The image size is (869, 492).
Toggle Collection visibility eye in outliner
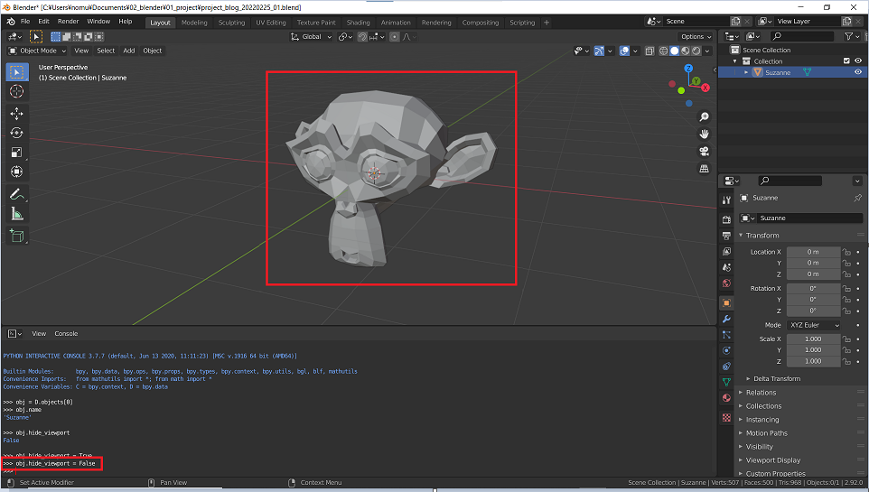tap(858, 61)
